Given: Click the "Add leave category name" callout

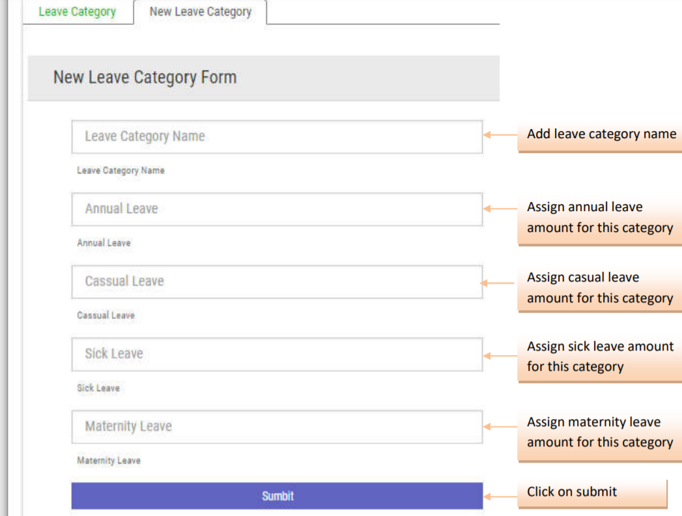Looking at the screenshot, I should click(x=601, y=134).
